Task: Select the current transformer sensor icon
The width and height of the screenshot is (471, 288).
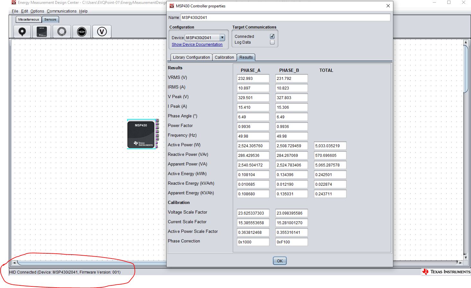Action: (22, 31)
